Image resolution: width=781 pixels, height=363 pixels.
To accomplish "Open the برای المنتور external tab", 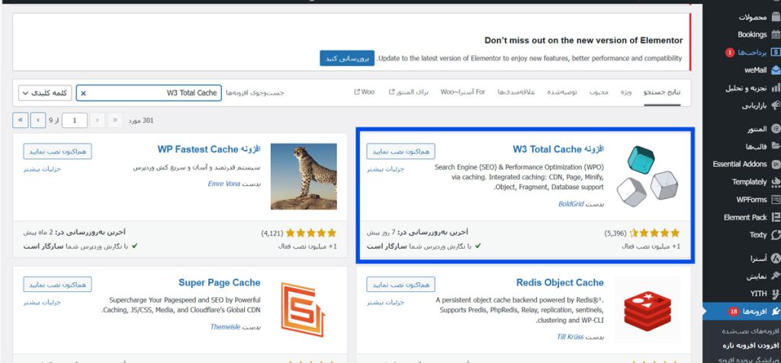I will [409, 92].
